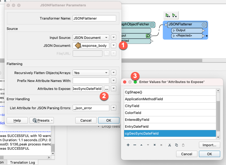The height and width of the screenshot is (165, 226).
Task: Click the move down arrow icon
Action: [148, 145]
